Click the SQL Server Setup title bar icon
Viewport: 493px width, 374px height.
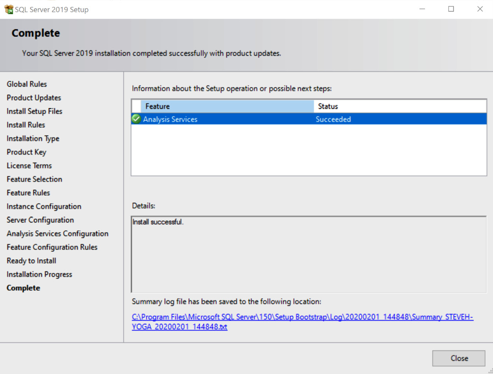click(9, 9)
